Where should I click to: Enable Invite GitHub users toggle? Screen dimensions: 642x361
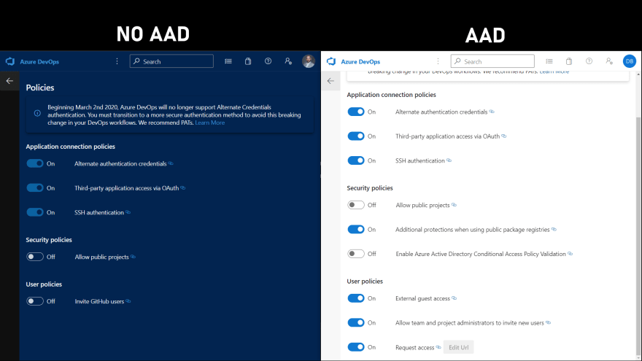click(35, 301)
